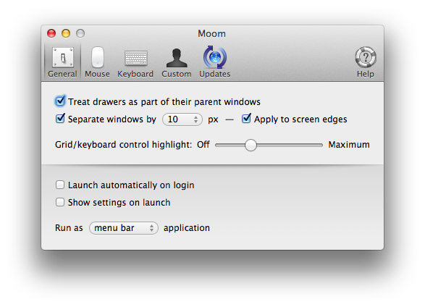Uncheck Apply to screen edges
Screen dimensions: 425x307
coord(246,119)
